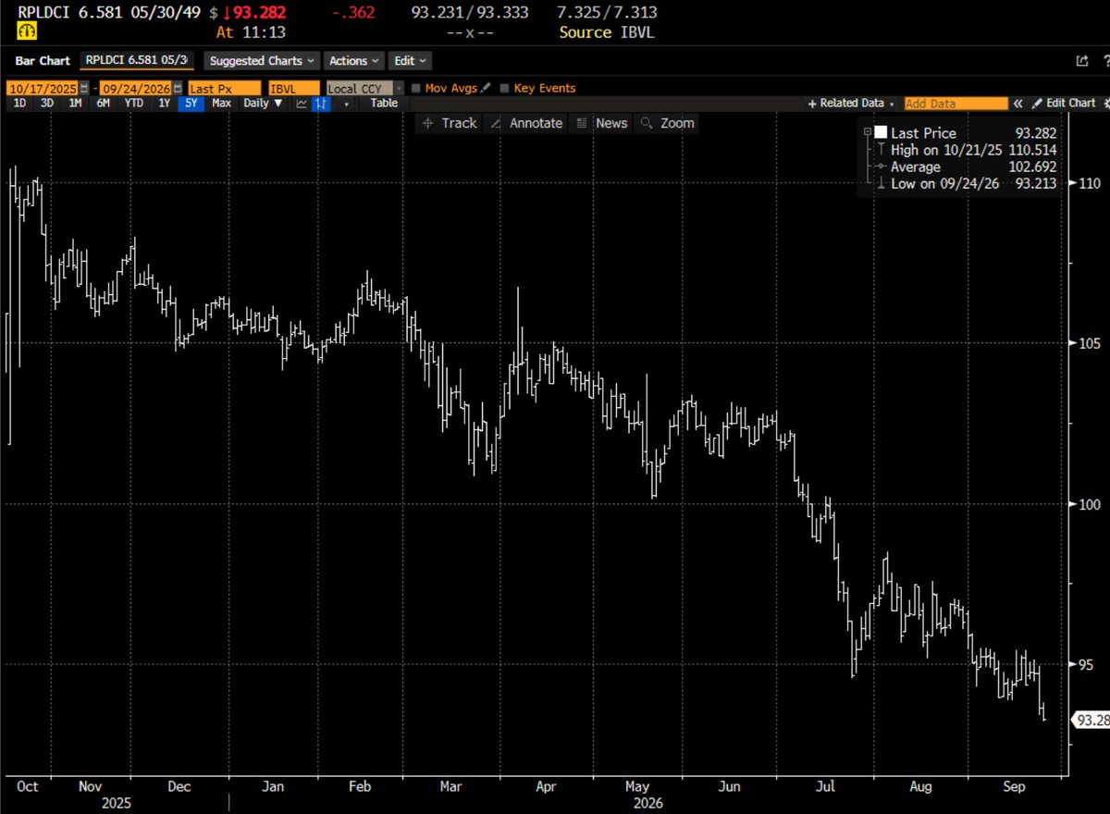Open the News overlay tool

click(x=601, y=123)
